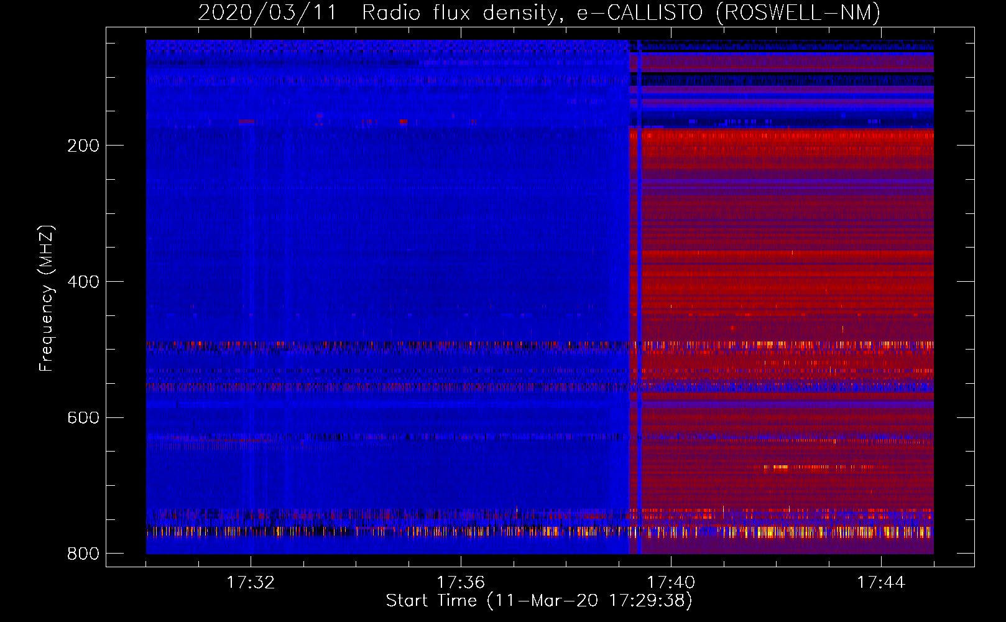
Task: Click the 17:40 time tick label
Action: pyautogui.click(x=671, y=582)
